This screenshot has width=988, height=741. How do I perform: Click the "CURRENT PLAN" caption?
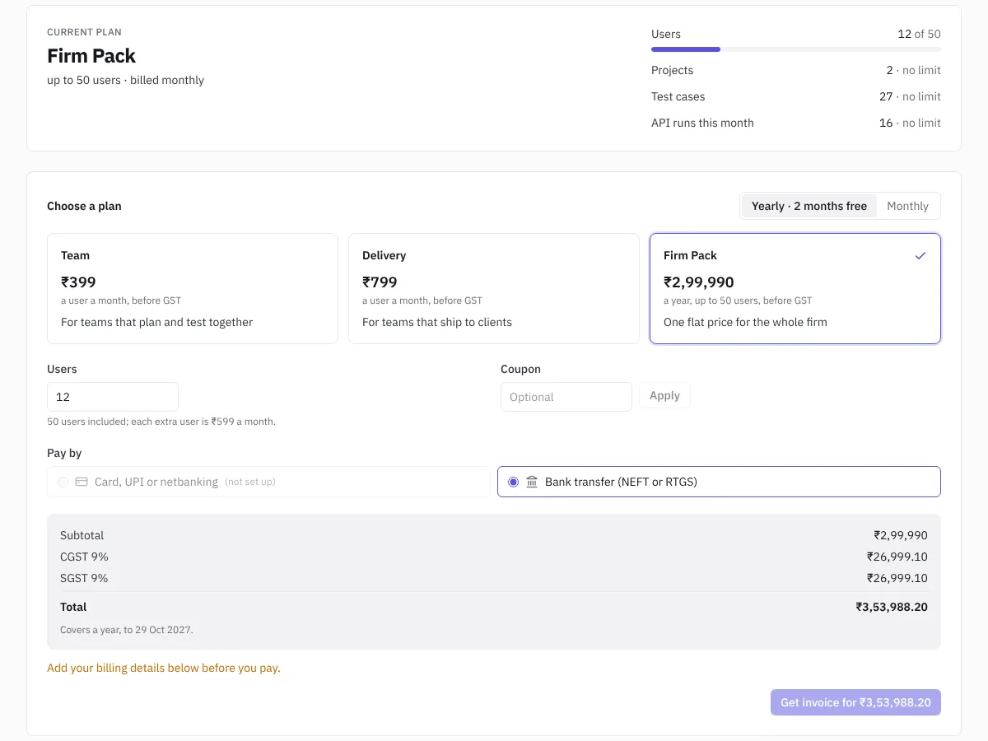[x=84, y=32]
